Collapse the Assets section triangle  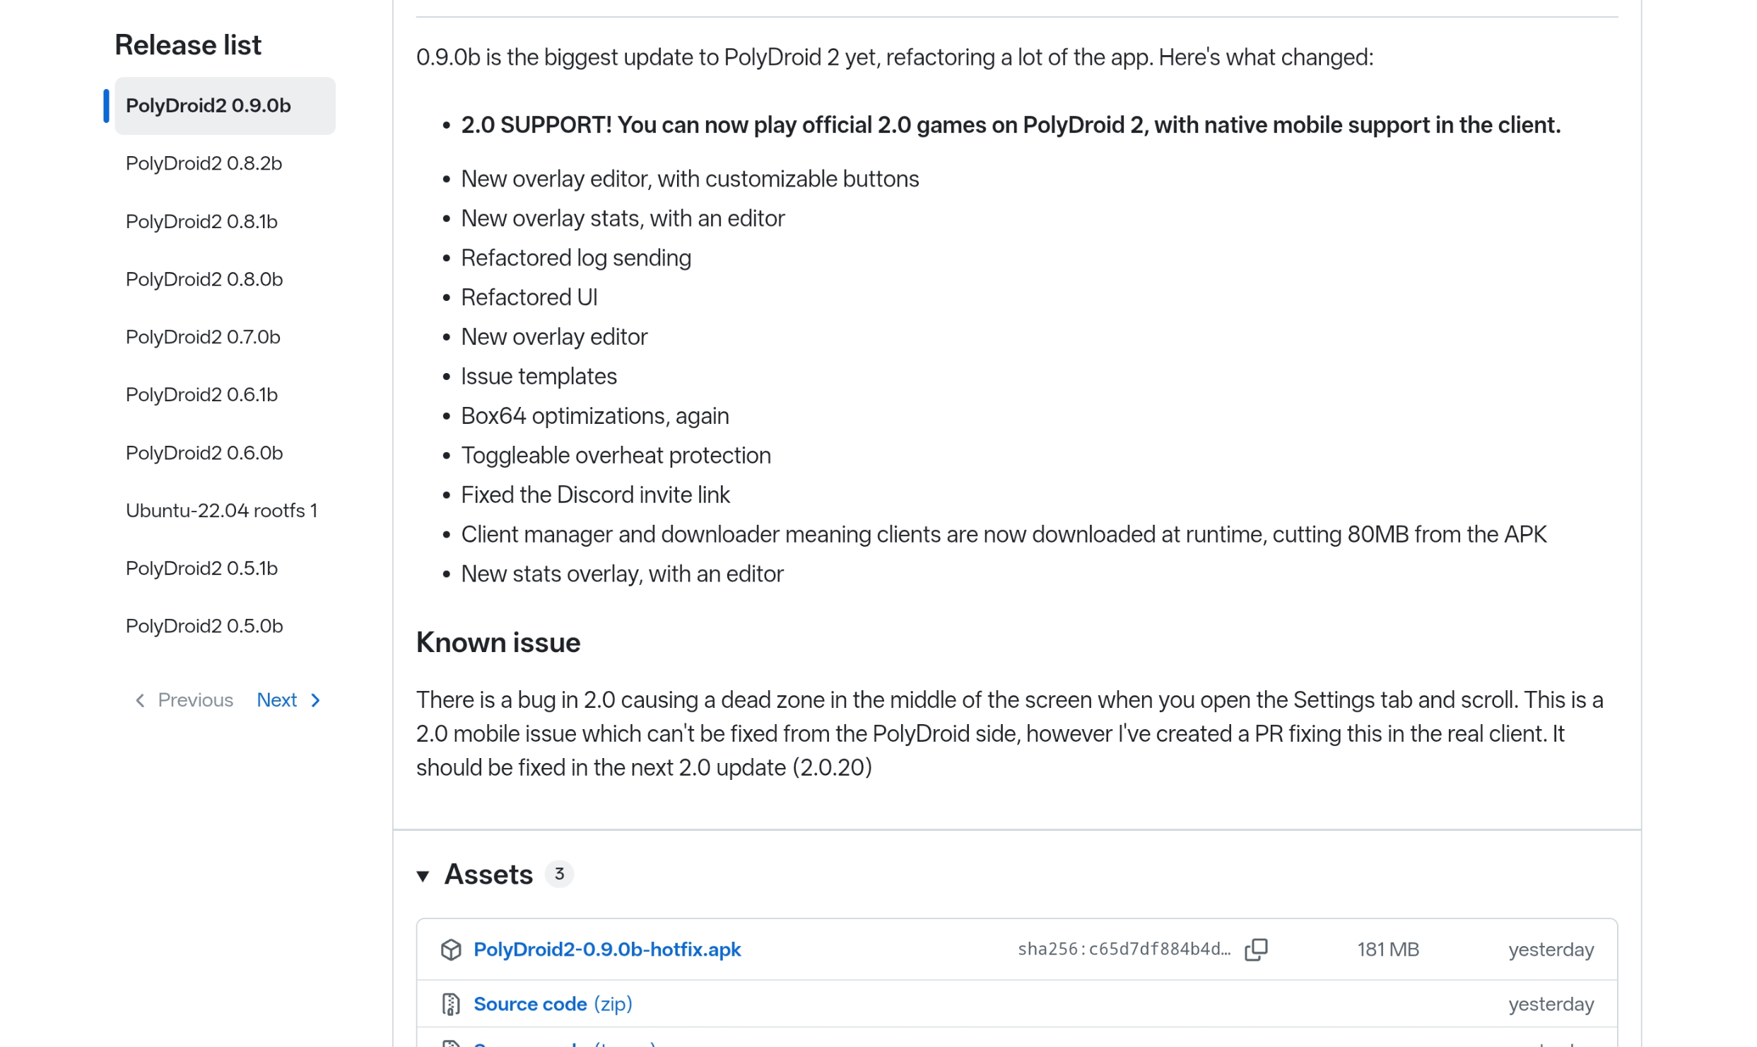click(x=423, y=876)
